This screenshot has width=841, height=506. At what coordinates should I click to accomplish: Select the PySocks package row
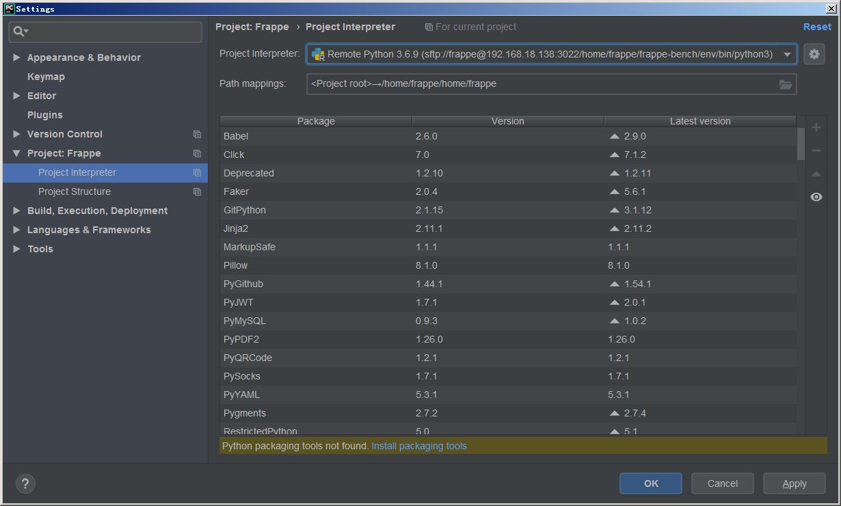508,376
